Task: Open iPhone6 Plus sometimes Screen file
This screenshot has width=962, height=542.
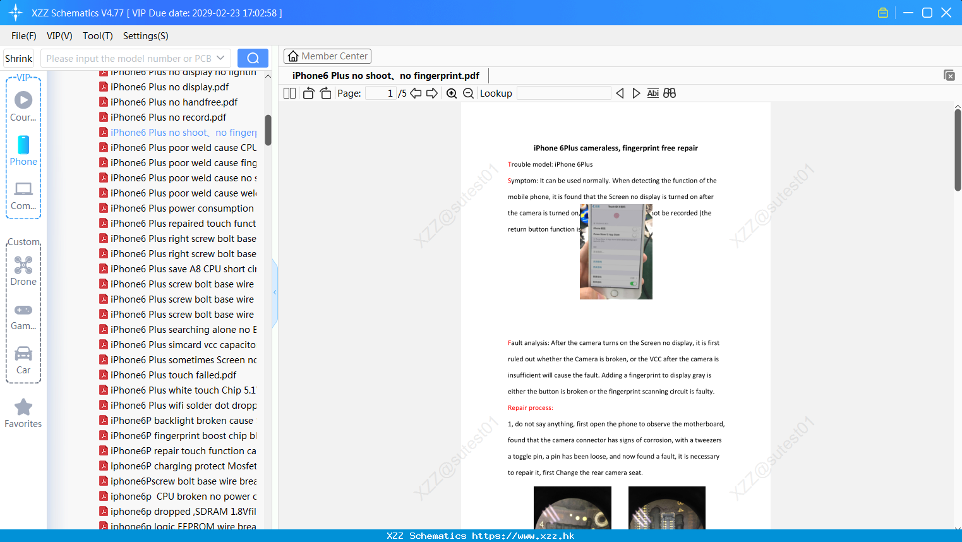Action: [x=183, y=360]
